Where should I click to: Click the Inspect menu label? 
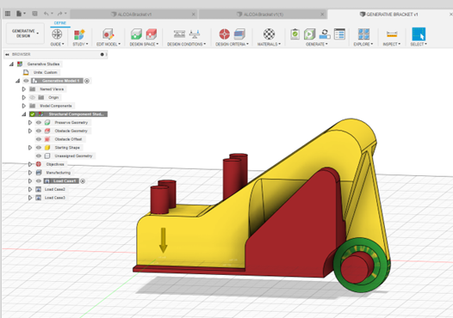coord(392,44)
